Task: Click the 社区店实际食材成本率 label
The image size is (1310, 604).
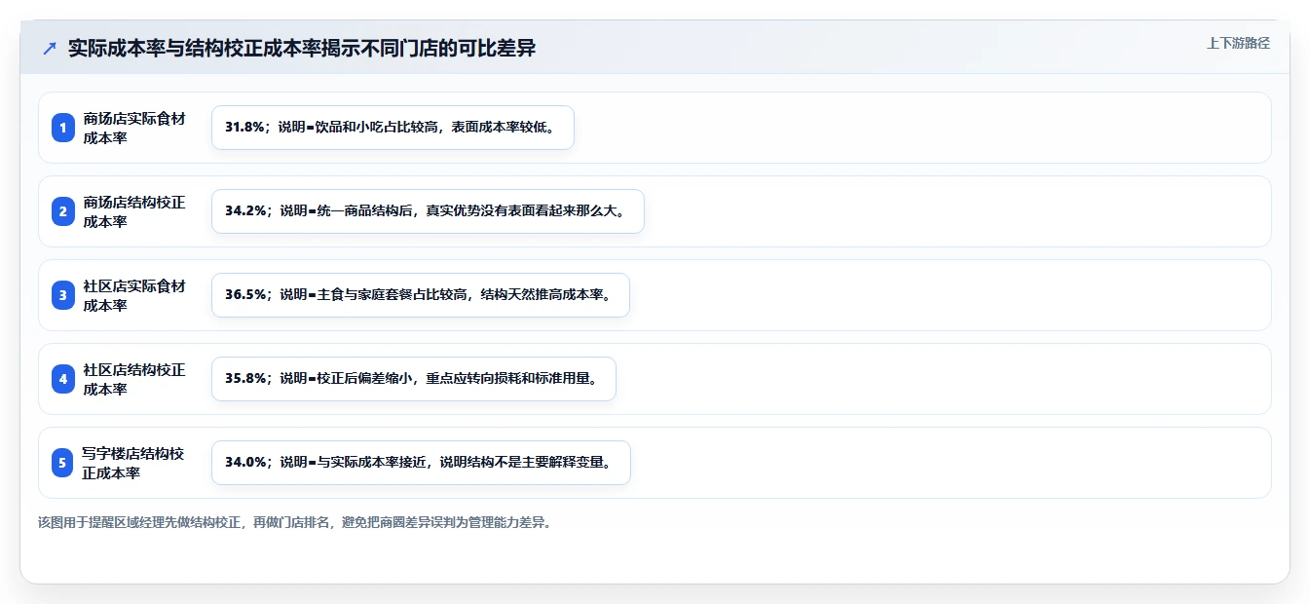Action: (134, 295)
